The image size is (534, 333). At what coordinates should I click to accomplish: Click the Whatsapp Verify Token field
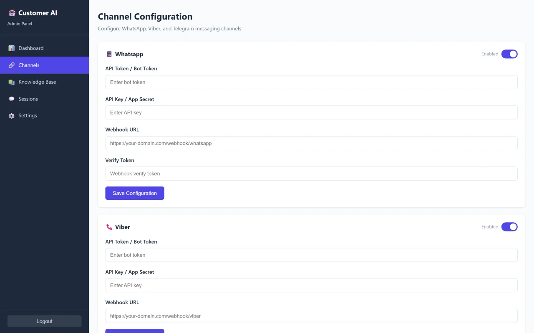coord(311,174)
